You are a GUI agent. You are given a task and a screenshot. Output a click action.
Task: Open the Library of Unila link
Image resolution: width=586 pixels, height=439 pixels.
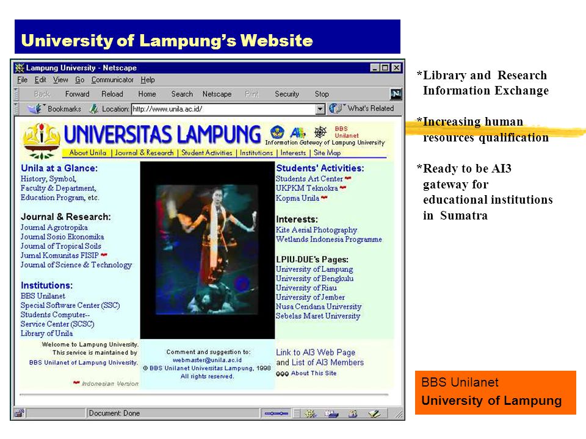tap(46, 334)
